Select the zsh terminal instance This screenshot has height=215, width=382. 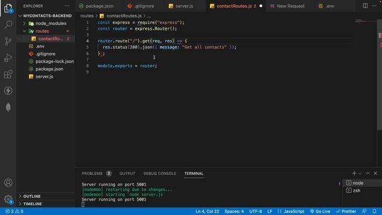point(362,191)
